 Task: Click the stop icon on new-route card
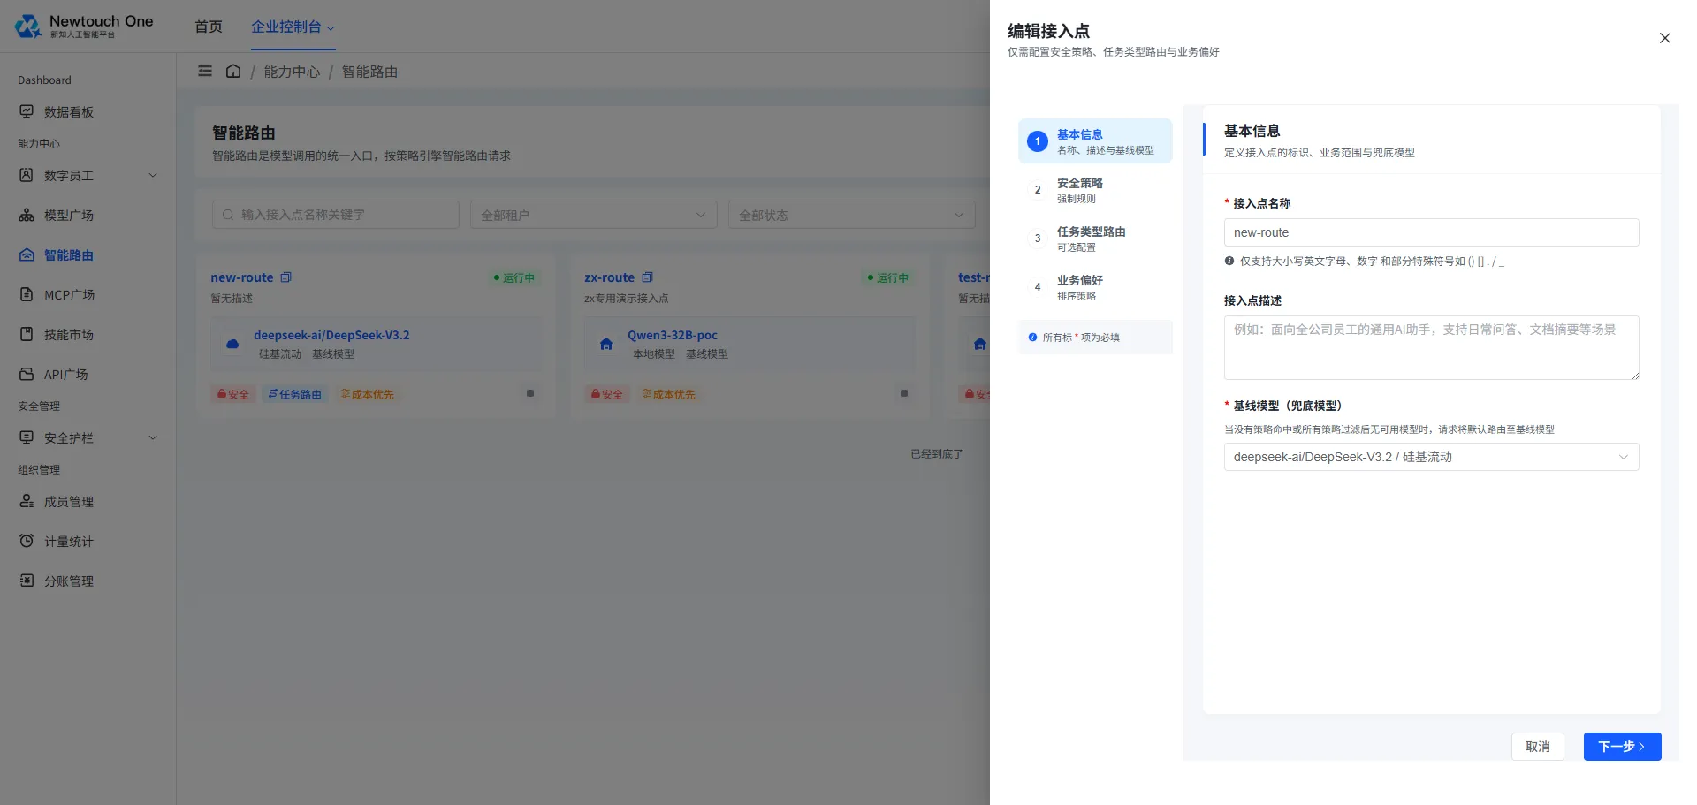(x=530, y=393)
